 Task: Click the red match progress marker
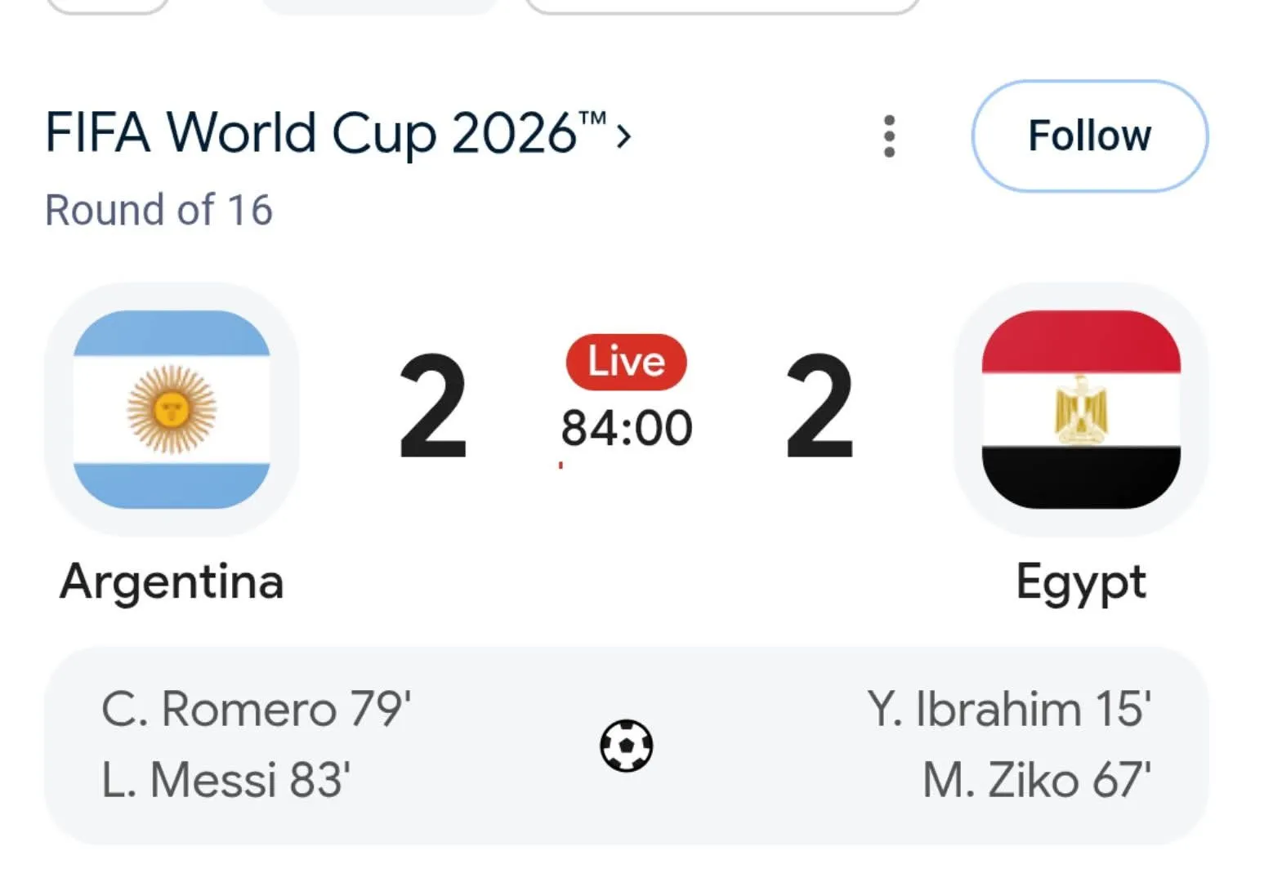click(x=561, y=465)
